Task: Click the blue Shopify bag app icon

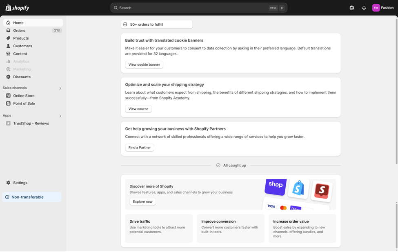Action: [x=298, y=188]
